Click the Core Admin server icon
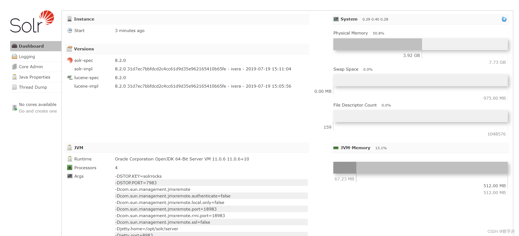519x236 pixels. point(15,67)
